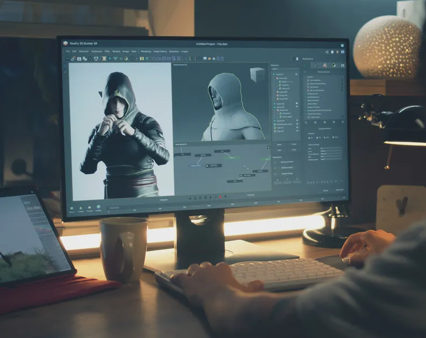Click the triangle icon in bottom-left toolbar
Viewport: 426px width, 338px height.
point(81,208)
